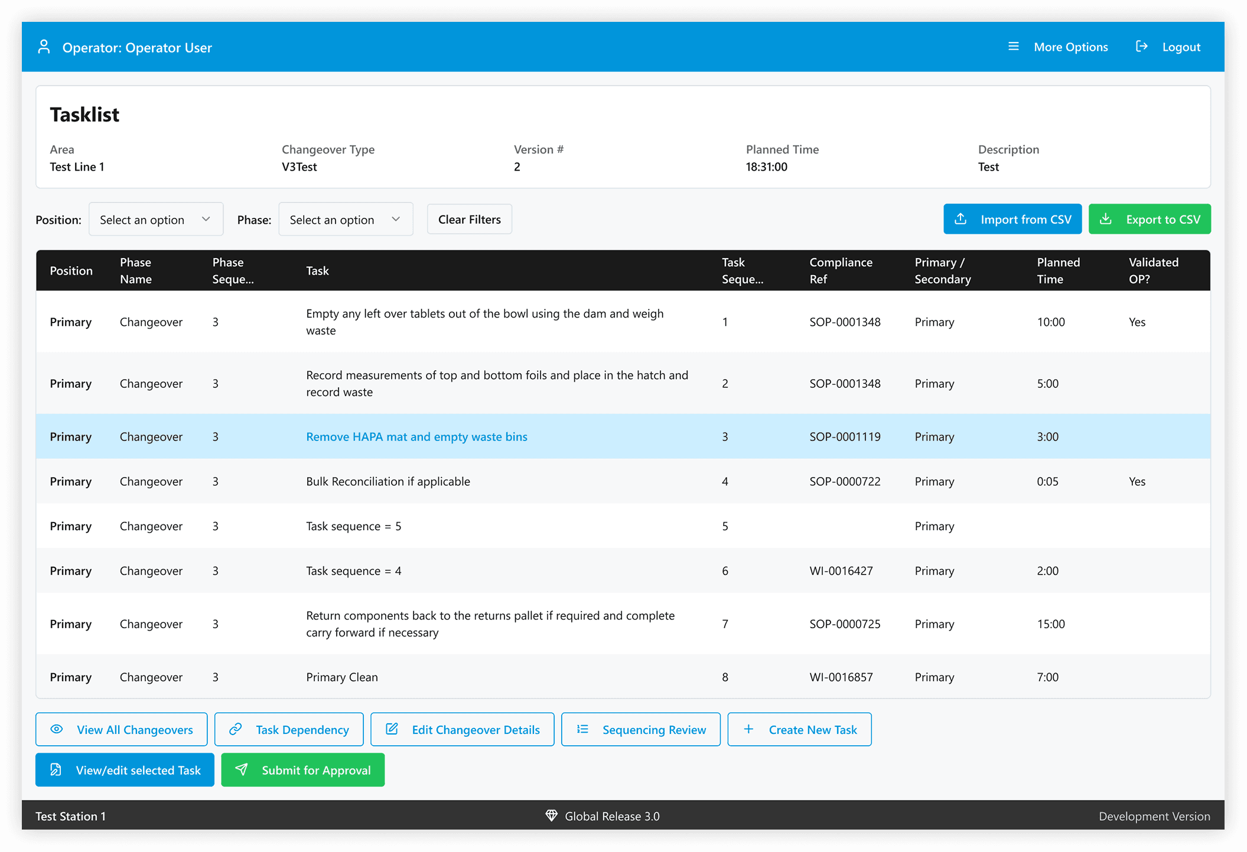
Task: Open the Phase filter dropdown
Action: click(x=345, y=219)
